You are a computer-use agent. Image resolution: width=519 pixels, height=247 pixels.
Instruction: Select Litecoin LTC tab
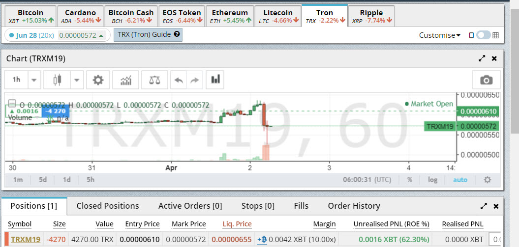[x=278, y=16]
